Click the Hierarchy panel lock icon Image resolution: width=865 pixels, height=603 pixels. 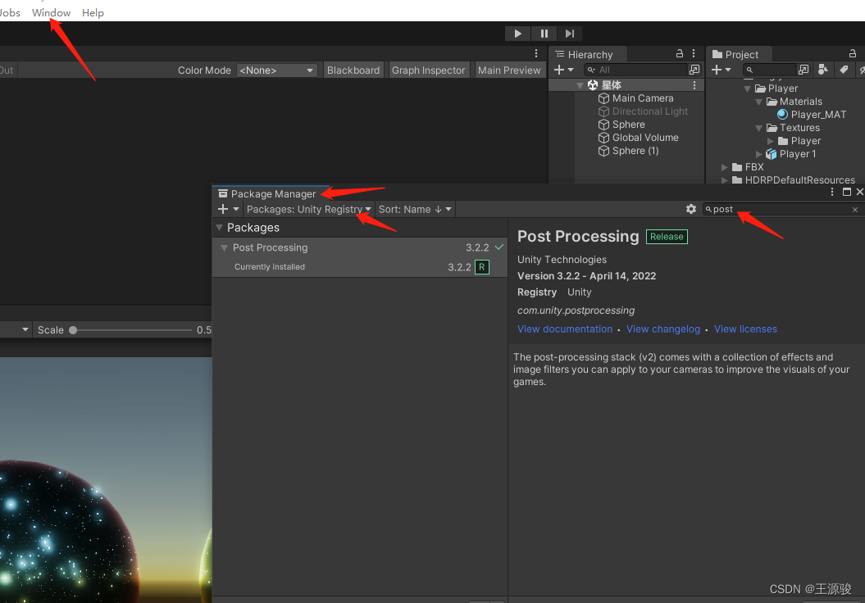(x=680, y=54)
